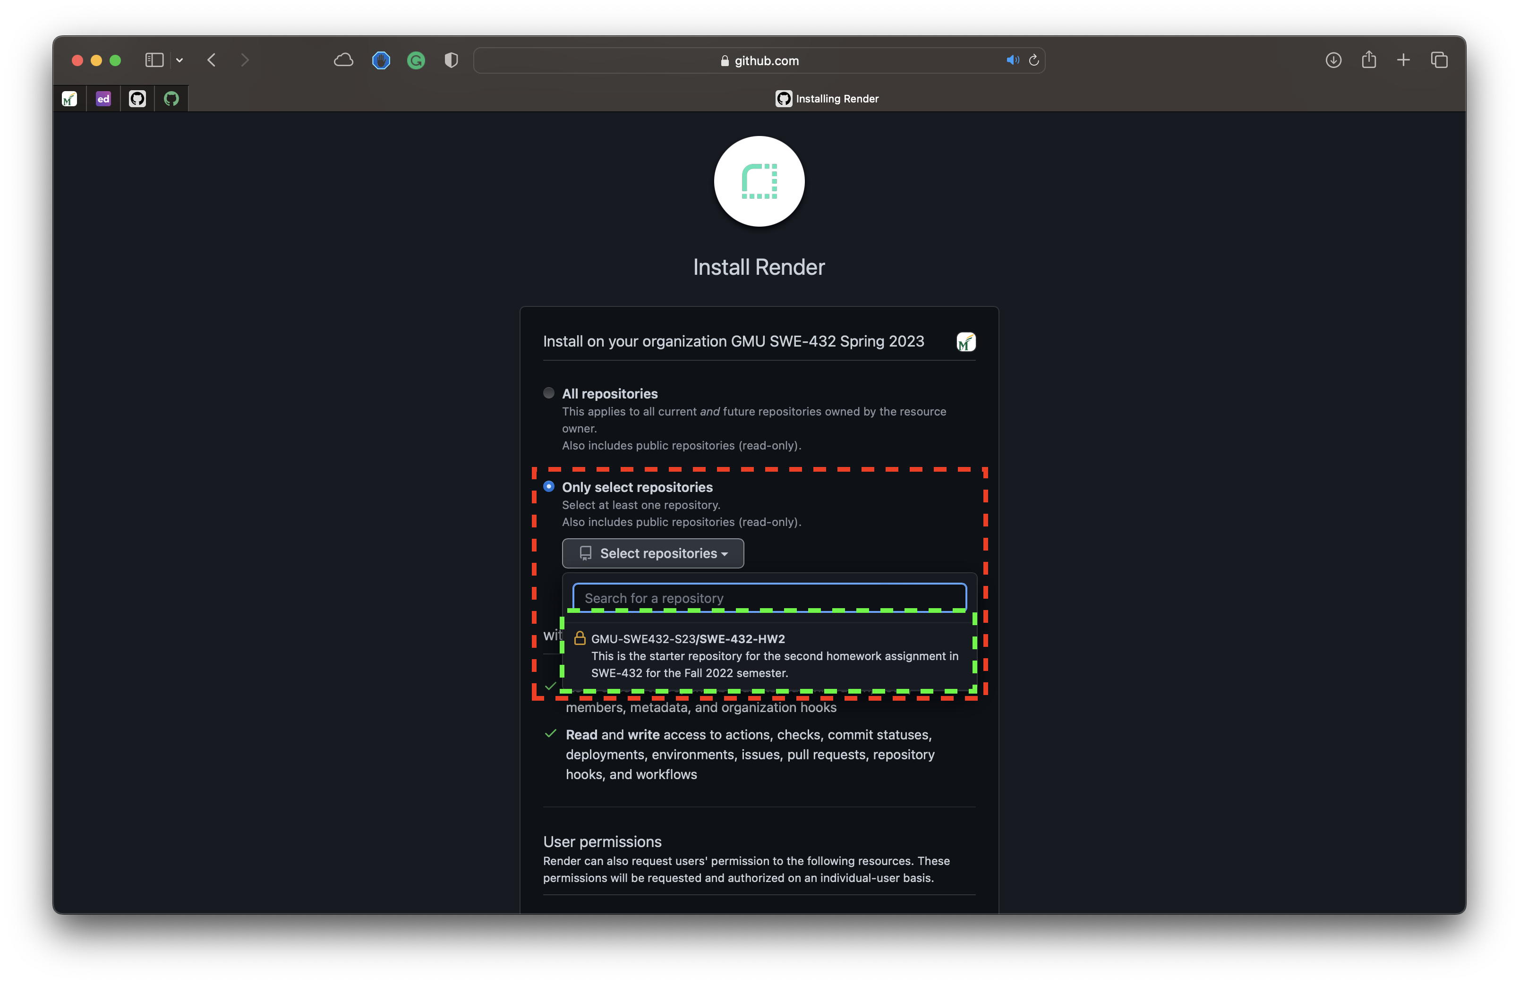Open the Select repositories dropdown
Screen dimensions: 1519x984
point(653,553)
